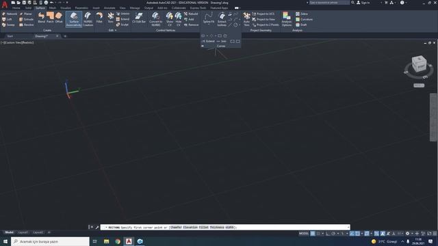Click the Plot printer icon
The image size is (438, 246).
click(46, 3)
